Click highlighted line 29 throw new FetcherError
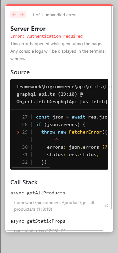The height and width of the screenshot is (253, 118). click(62, 132)
